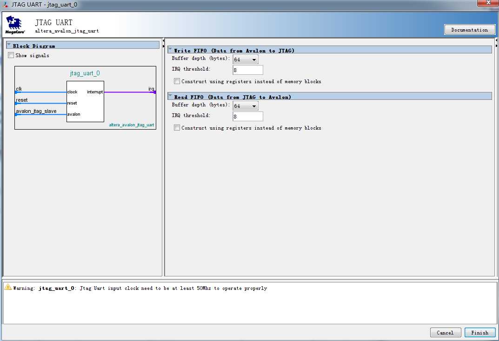Open the Documentation button

(x=469, y=30)
